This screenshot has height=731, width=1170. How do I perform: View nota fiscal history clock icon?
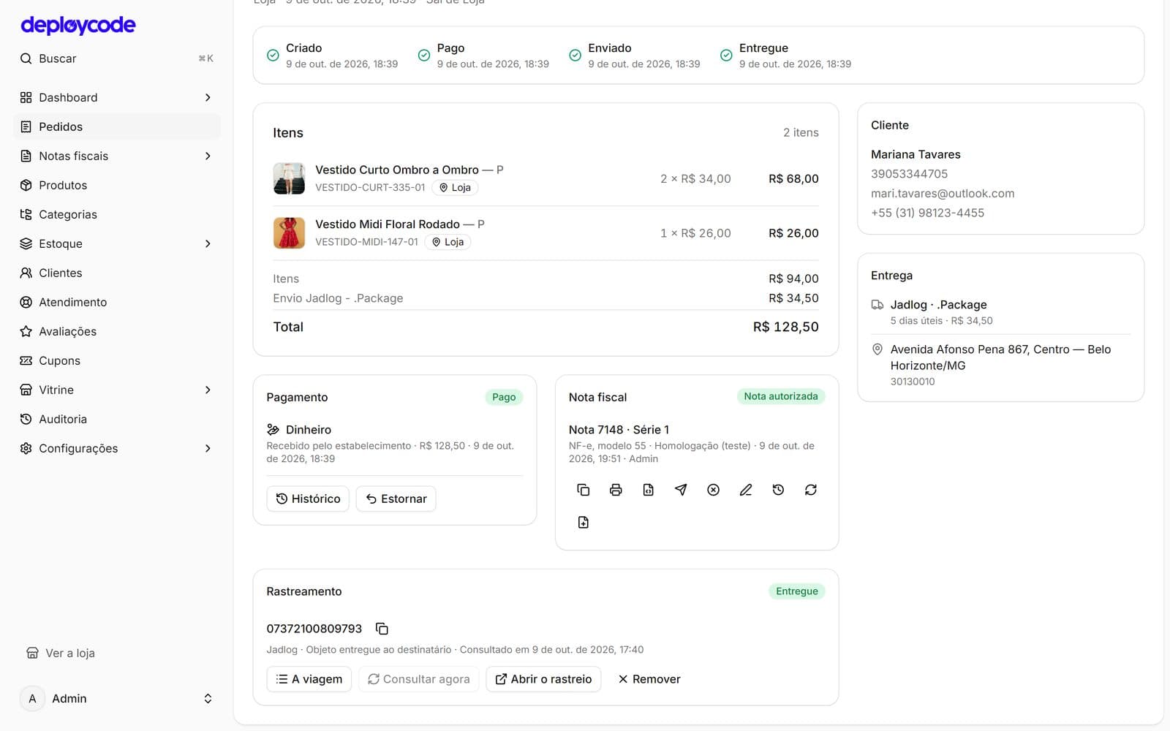tap(778, 490)
